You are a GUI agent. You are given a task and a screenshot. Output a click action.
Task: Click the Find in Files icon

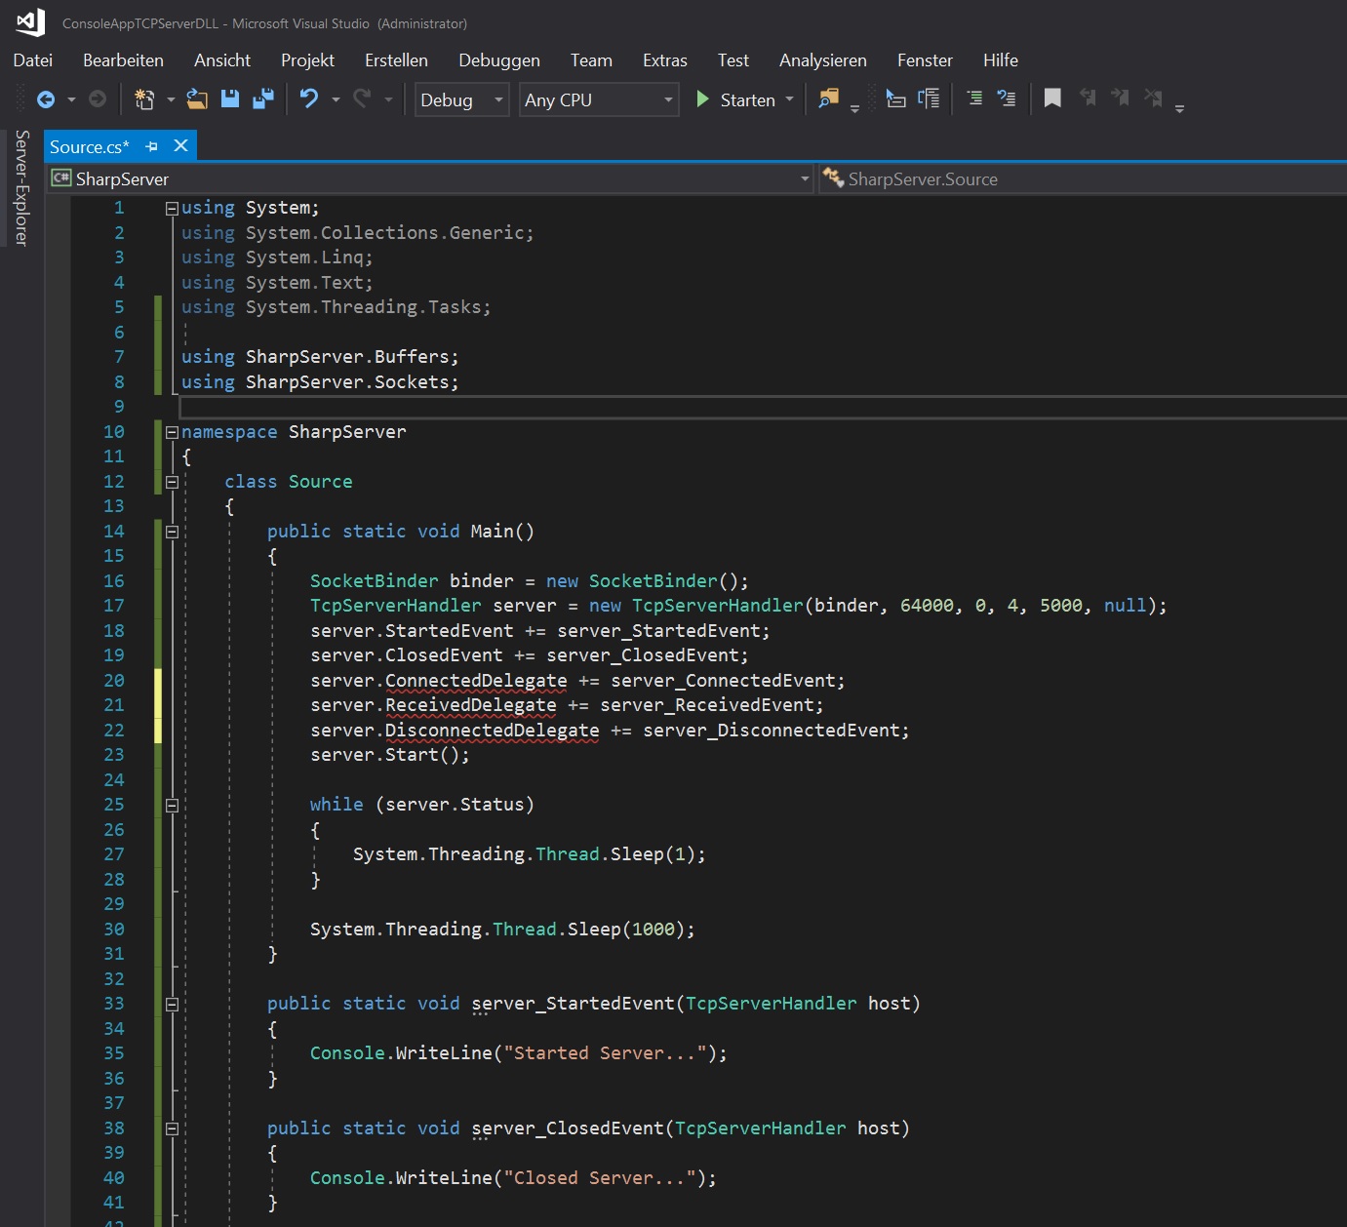(x=828, y=99)
